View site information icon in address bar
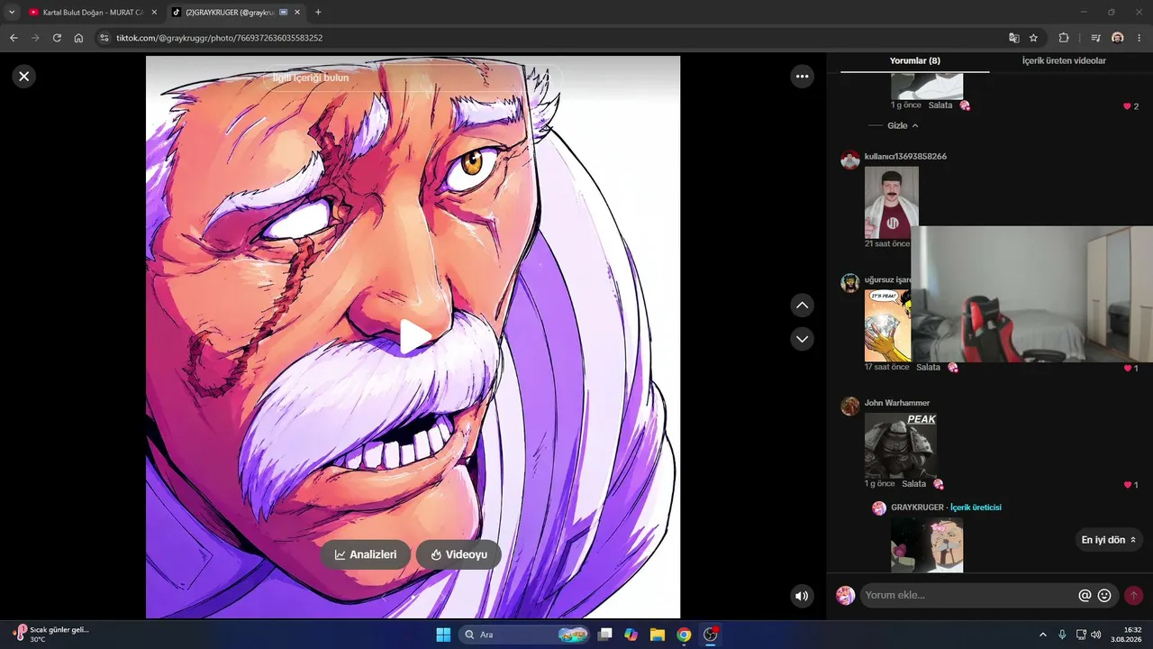 pos(104,38)
